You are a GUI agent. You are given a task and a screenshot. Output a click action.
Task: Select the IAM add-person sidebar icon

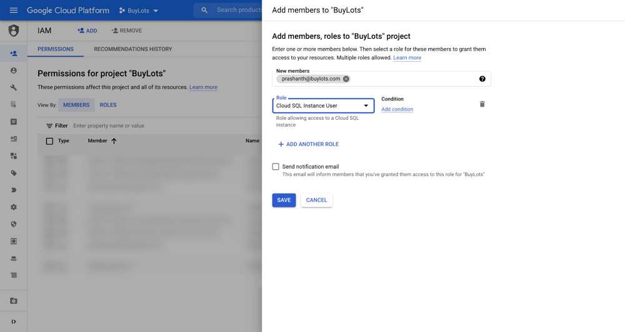(x=14, y=53)
